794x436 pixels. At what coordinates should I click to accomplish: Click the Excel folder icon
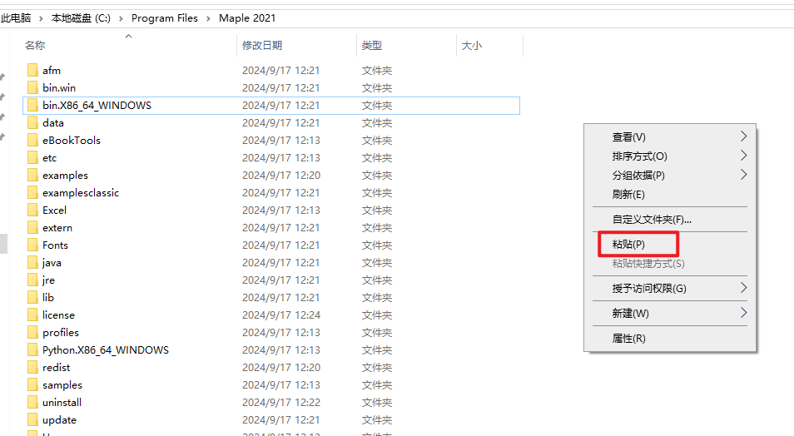33,210
